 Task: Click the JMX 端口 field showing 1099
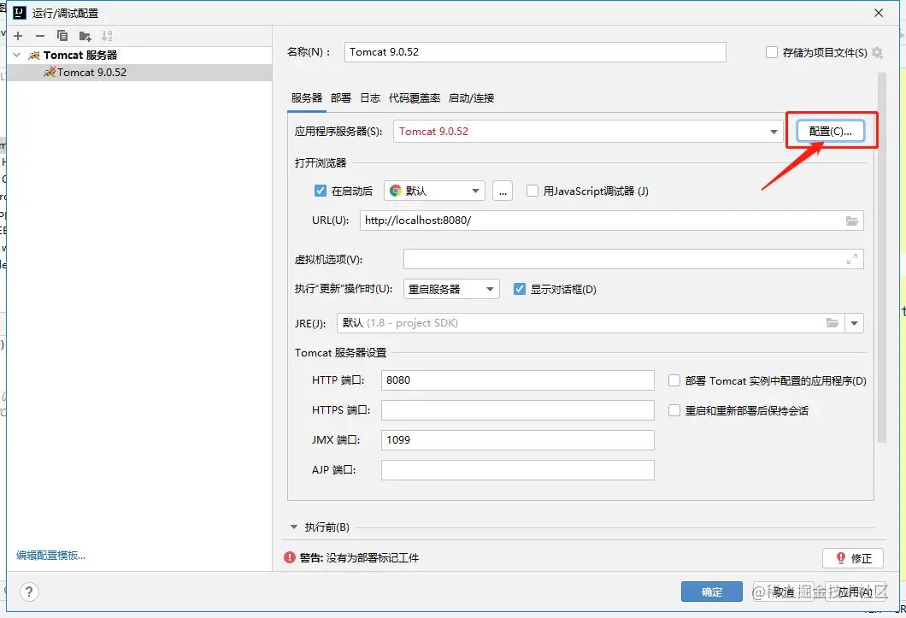click(x=517, y=440)
